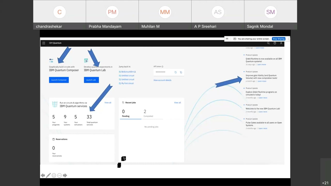The height and width of the screenshot is (186, 331).
Task: Select the pen annotation tool
Action: (x=48, y=175)
